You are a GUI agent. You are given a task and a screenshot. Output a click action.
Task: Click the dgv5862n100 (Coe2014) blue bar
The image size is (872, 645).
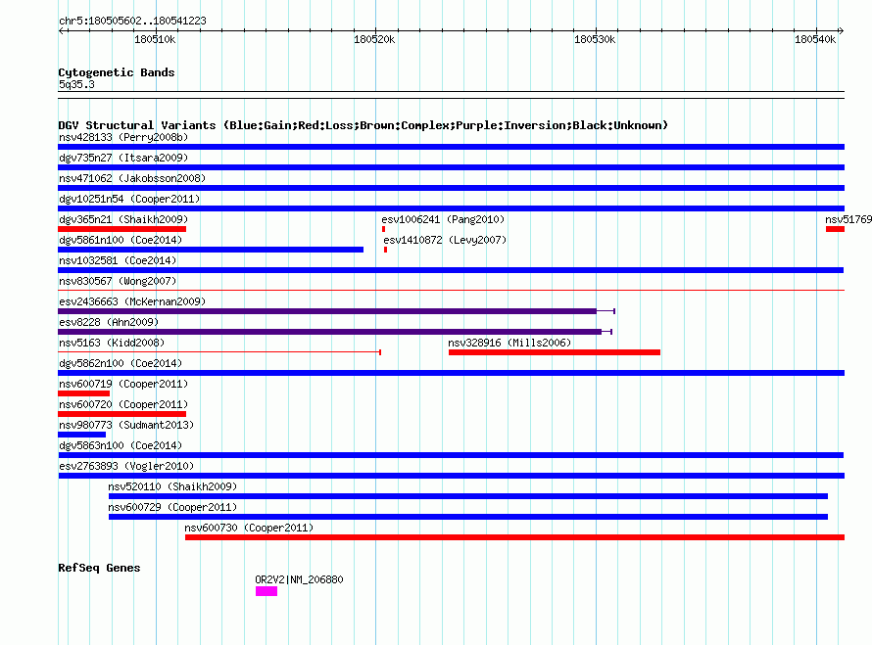click(451, 373)
